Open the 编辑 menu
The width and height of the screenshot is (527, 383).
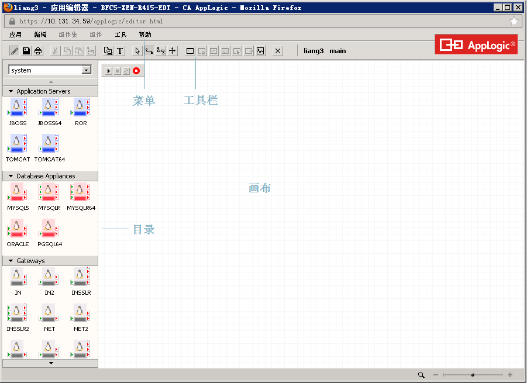(x=40, y=34)
